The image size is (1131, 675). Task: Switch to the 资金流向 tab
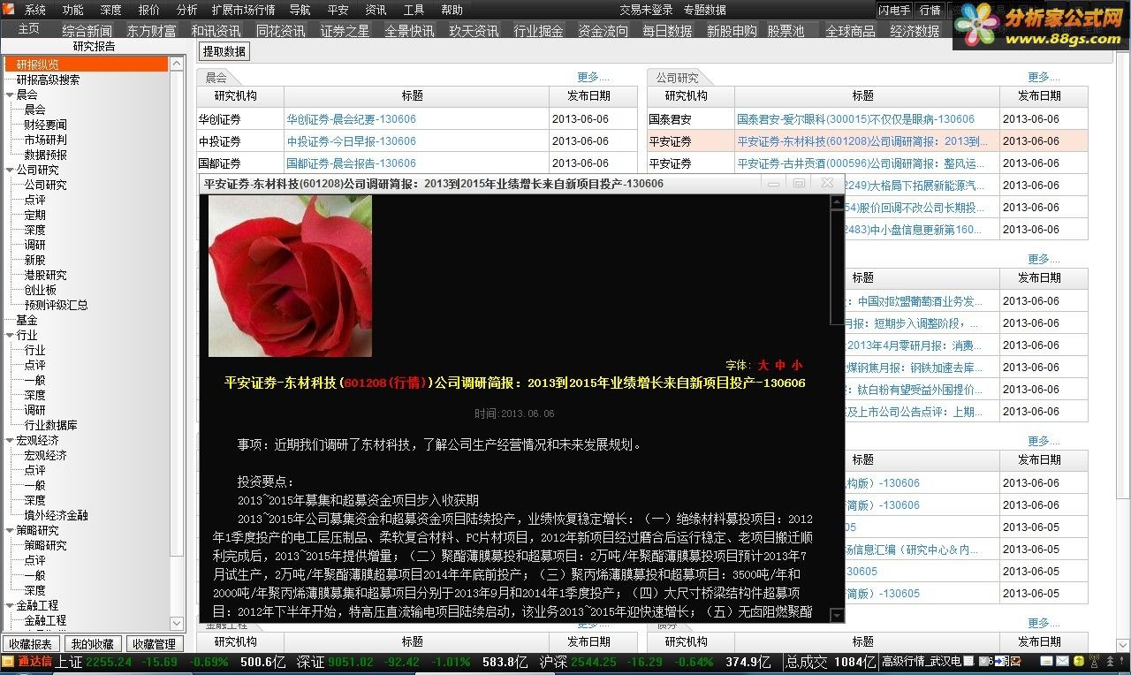[603, 30]
